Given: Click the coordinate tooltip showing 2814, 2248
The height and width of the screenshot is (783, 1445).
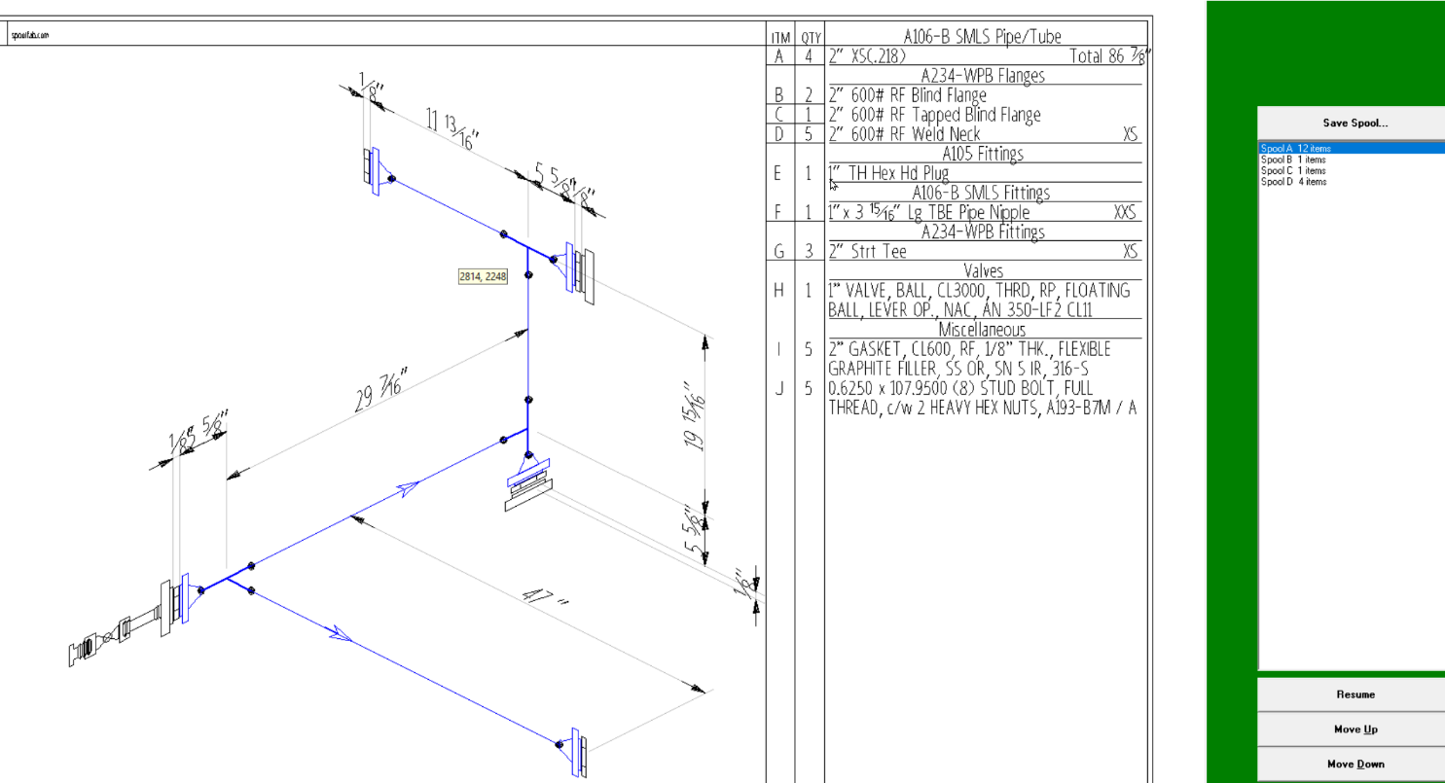Looking at the screenshot, I should [x=482, y=275].
